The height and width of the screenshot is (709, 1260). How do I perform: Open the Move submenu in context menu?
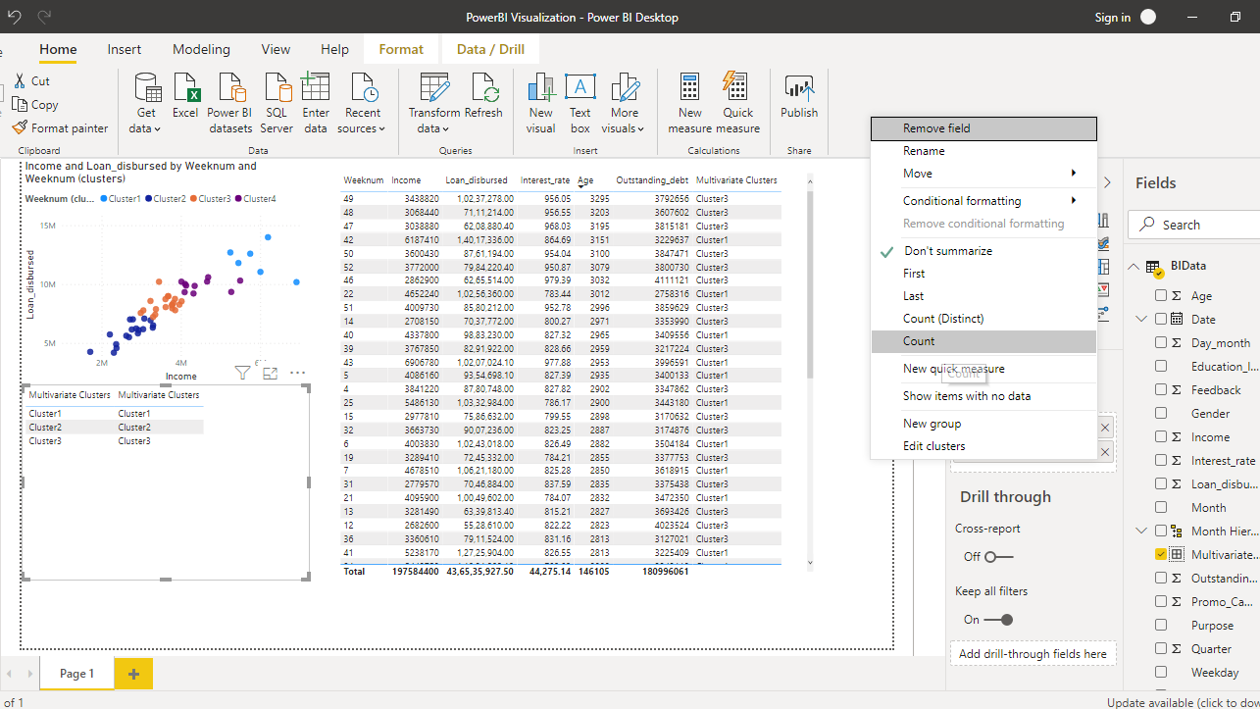(x=983, y=174)
